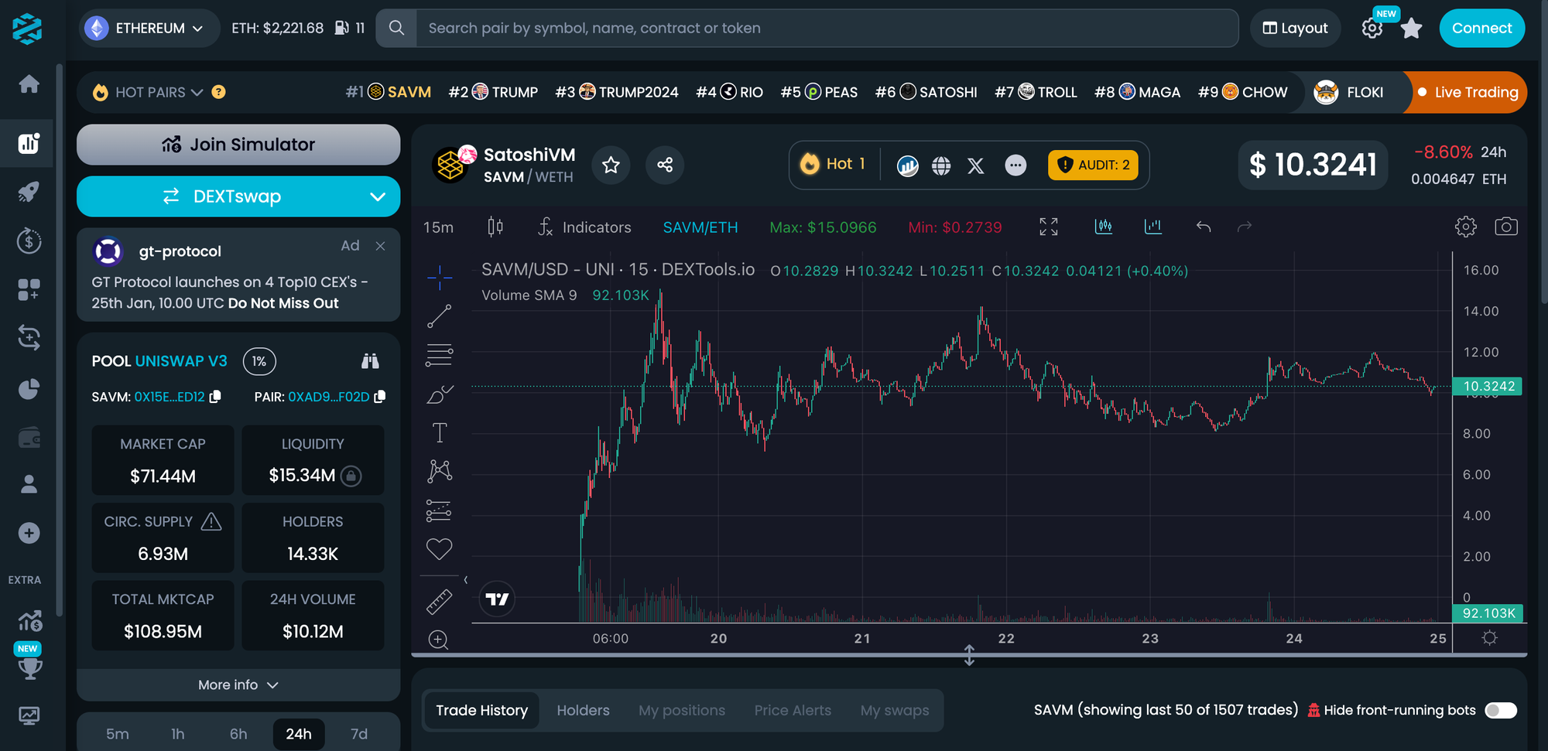The width and height of the screenshot is (1548, 751).
Task: Click the DEXTools logo icon
Action: tap(27, 29)
